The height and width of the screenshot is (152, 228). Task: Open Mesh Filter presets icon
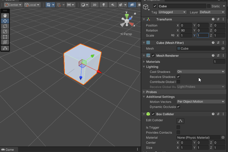[218, 43]
